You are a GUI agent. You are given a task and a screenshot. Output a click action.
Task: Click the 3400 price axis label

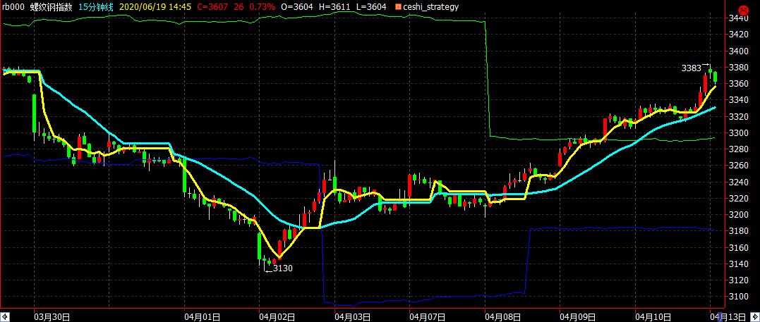(x=737, y=51)
